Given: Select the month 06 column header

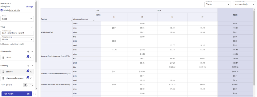Looking at the screenshot, I should pyautogui.click(x=172, y=17).
